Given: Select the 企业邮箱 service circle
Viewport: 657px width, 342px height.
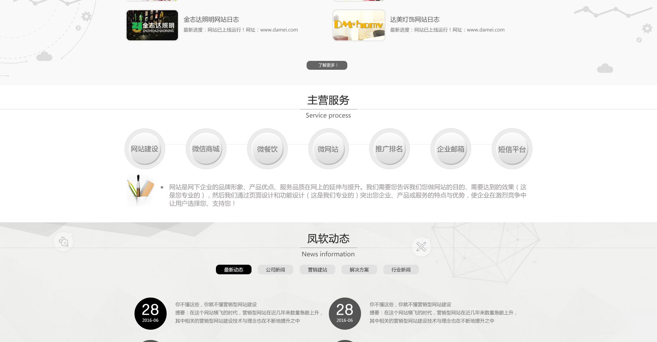Looking at the screenshot, I should [451, 149].
